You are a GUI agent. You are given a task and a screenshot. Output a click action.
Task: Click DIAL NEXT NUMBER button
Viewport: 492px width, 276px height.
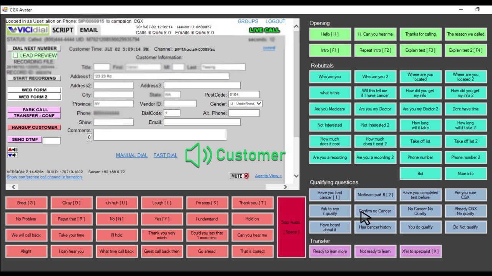[x=35, y=48]
